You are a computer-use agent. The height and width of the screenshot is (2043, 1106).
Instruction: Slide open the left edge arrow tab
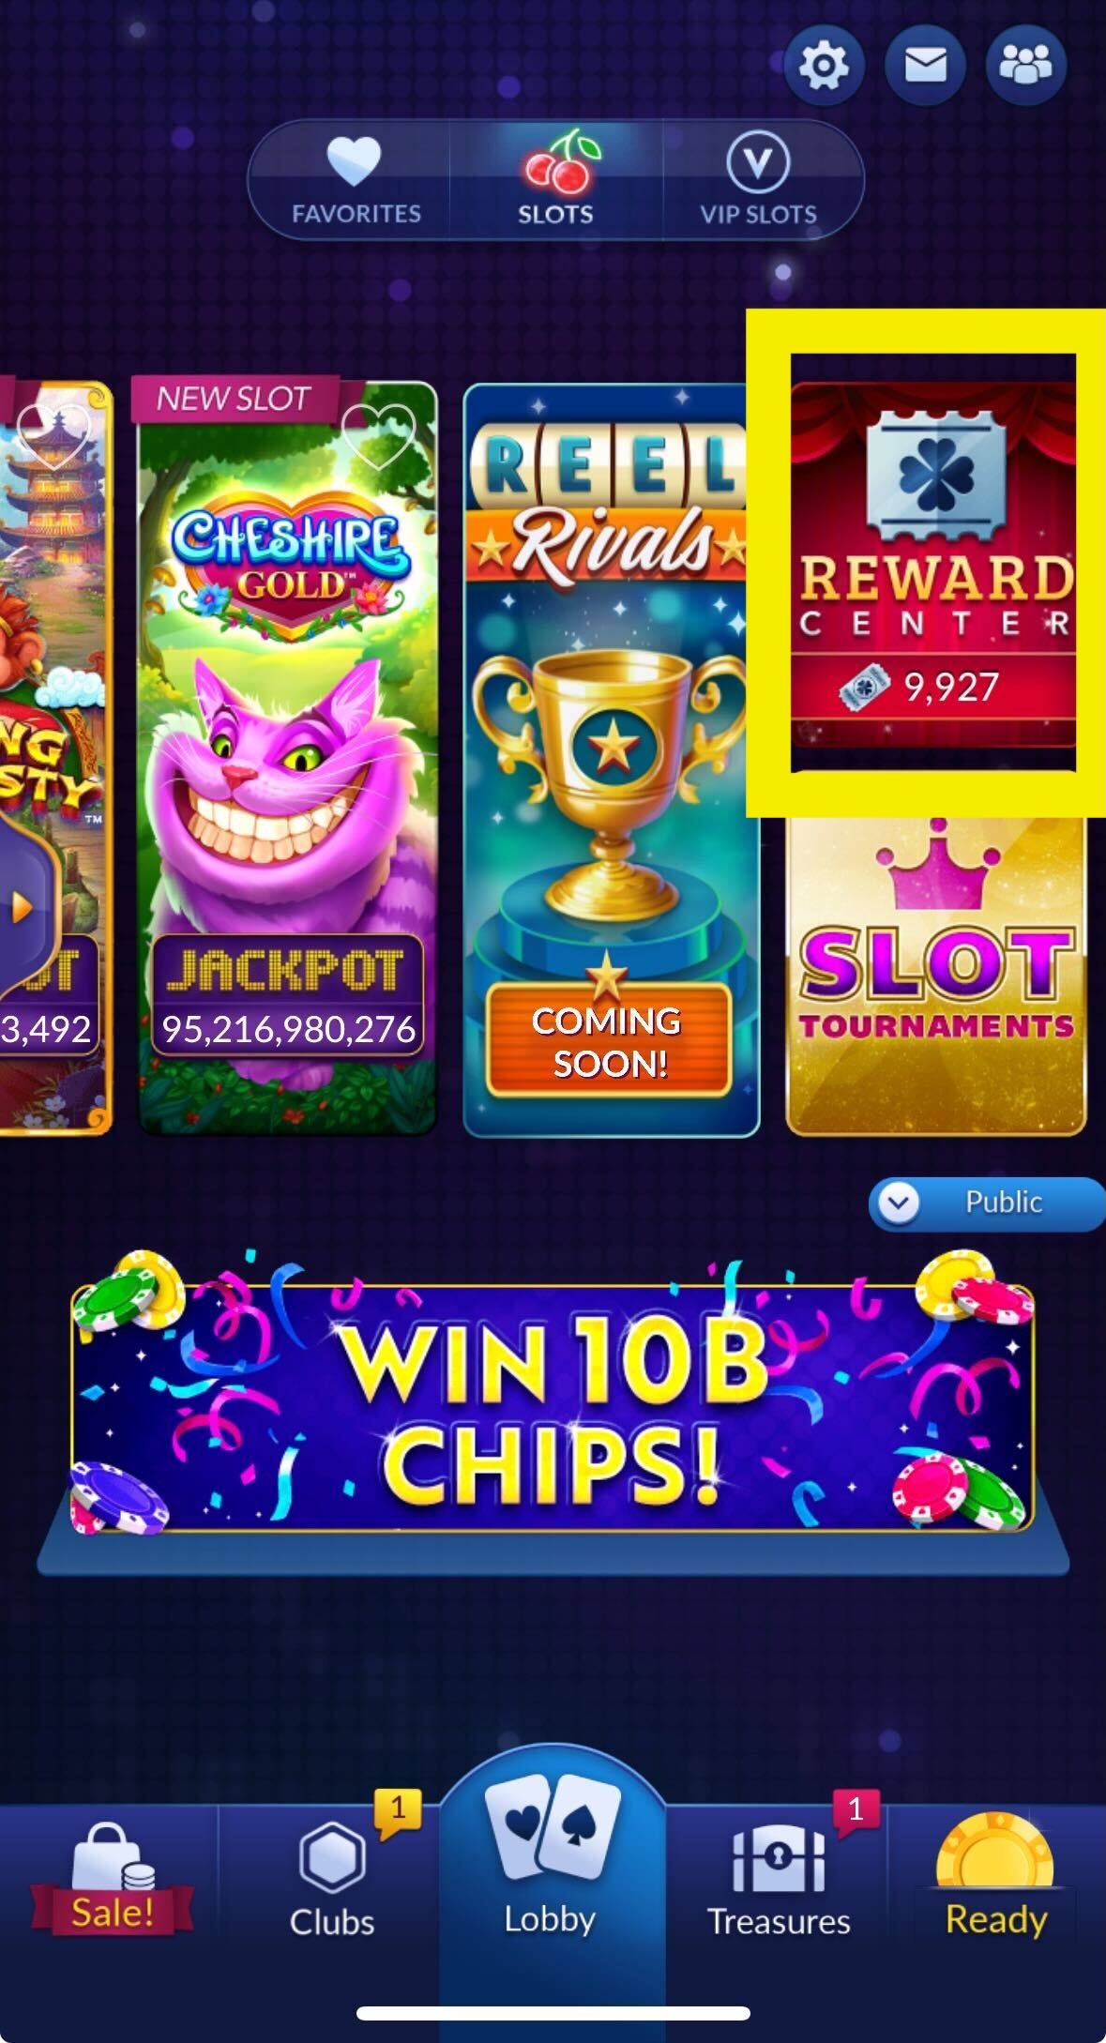23,907
